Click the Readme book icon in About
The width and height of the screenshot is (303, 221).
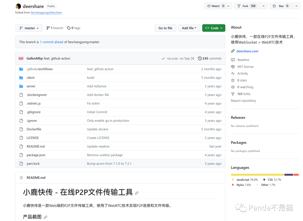tap(233, 60)
